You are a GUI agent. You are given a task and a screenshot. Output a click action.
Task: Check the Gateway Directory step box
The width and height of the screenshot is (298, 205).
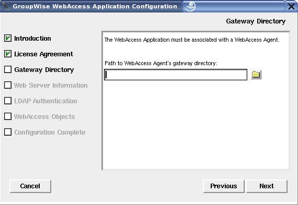point(8,69)
